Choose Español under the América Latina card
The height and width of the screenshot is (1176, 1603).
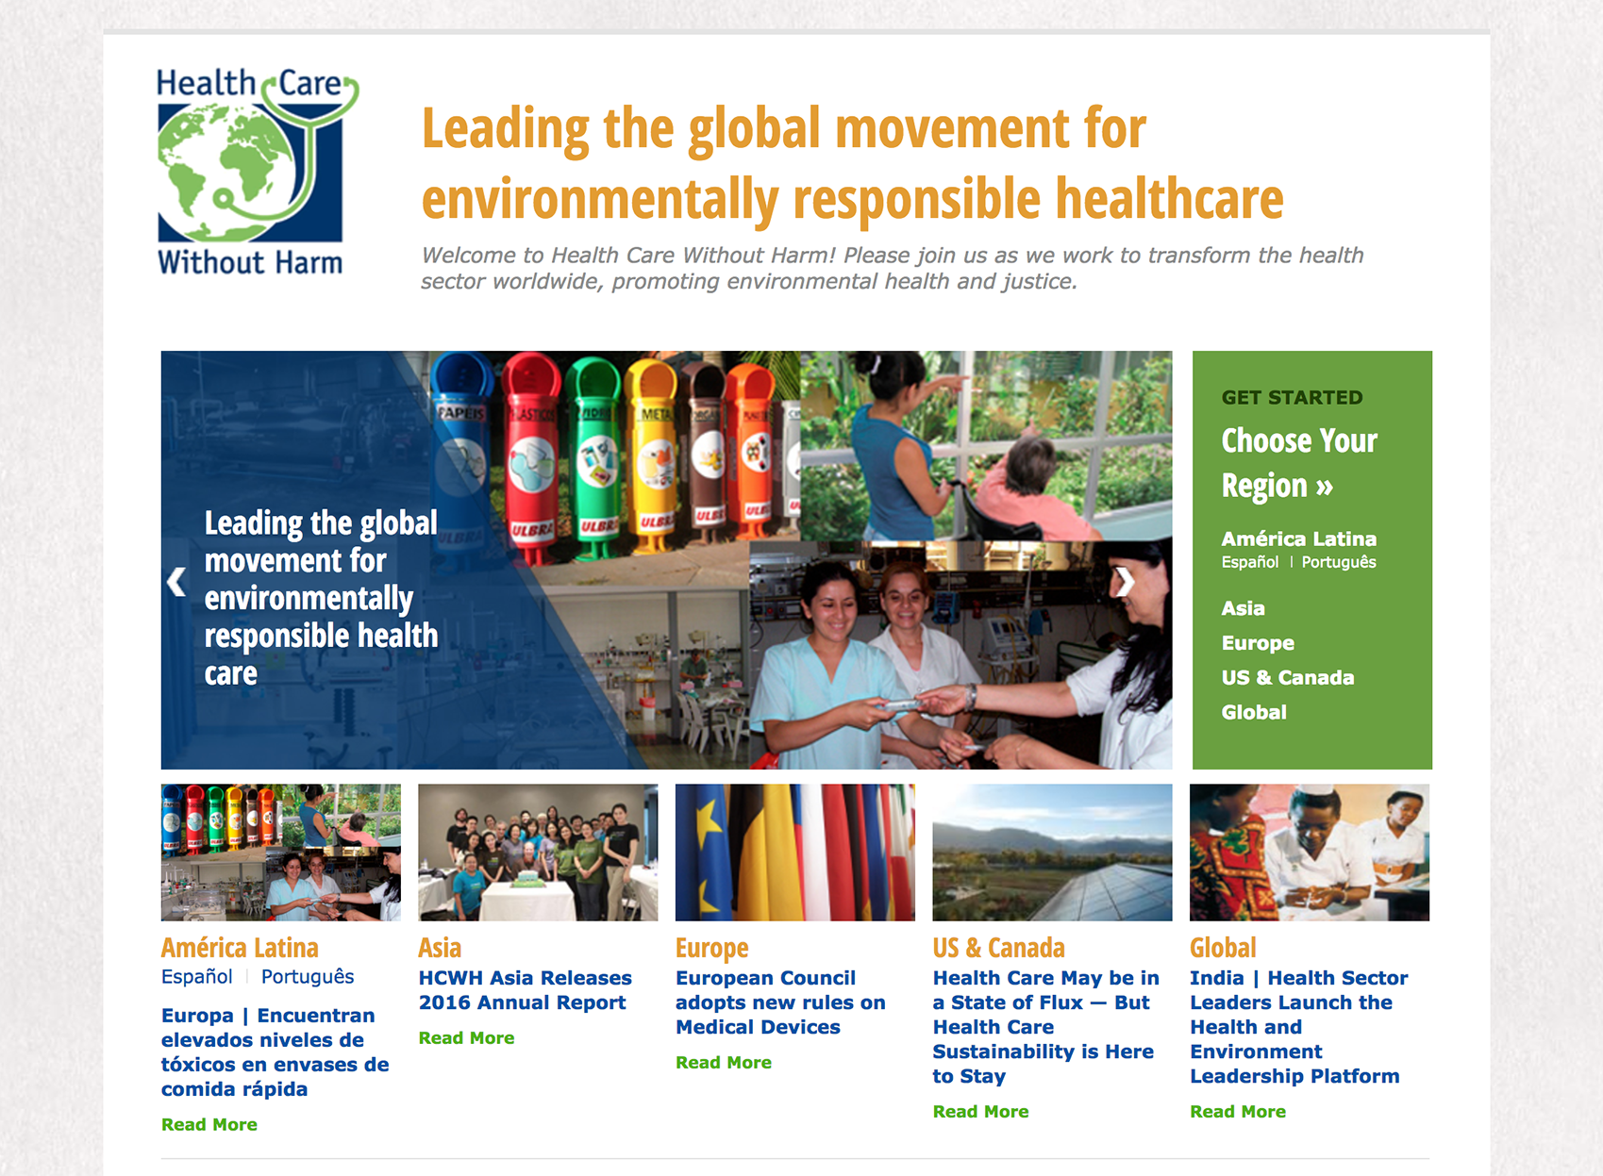point(196,976)
